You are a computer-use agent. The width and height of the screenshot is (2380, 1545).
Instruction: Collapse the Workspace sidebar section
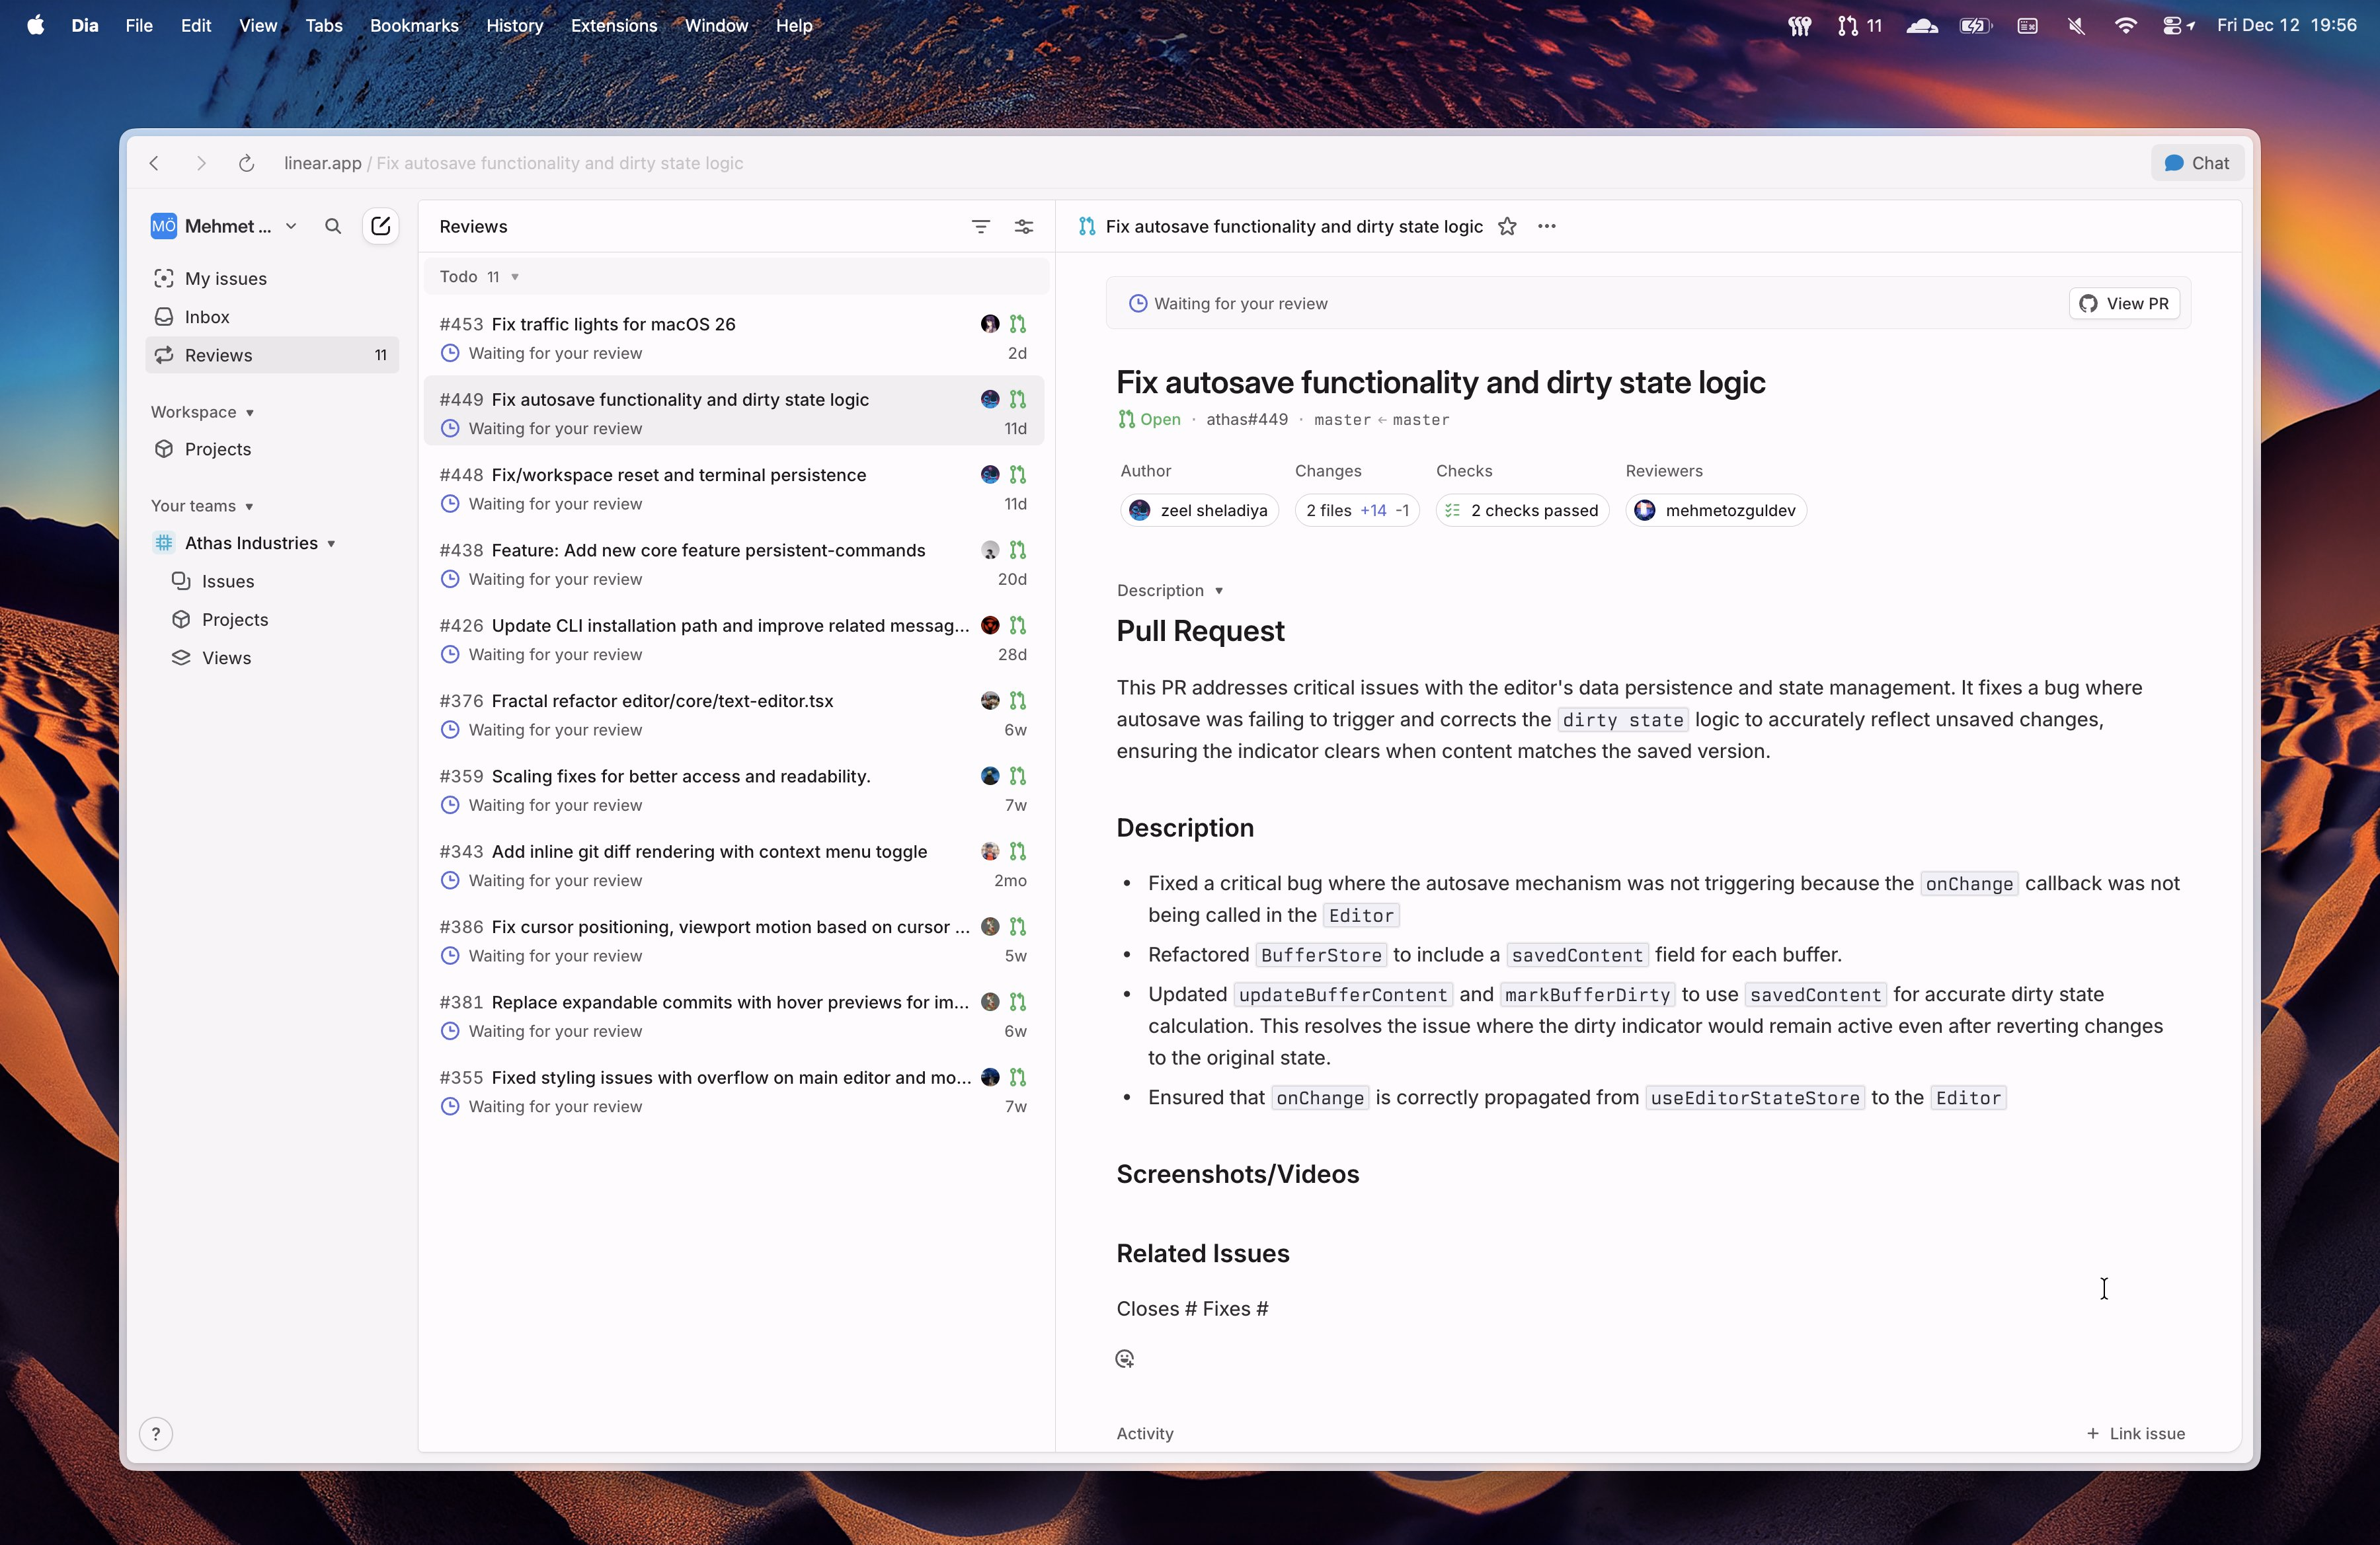202,412
